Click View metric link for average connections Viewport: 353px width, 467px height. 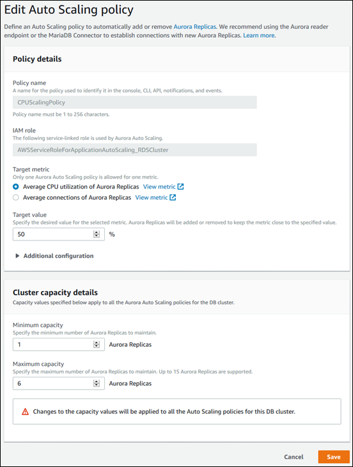(x=152, y=198)
